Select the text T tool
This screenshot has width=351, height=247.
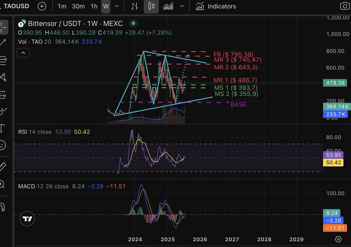coord(2,128)
